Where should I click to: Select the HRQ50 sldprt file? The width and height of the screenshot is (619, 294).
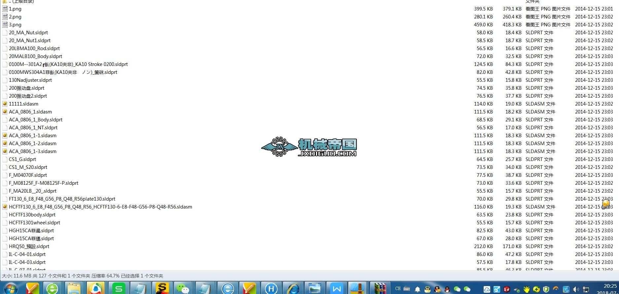point(29,246)
